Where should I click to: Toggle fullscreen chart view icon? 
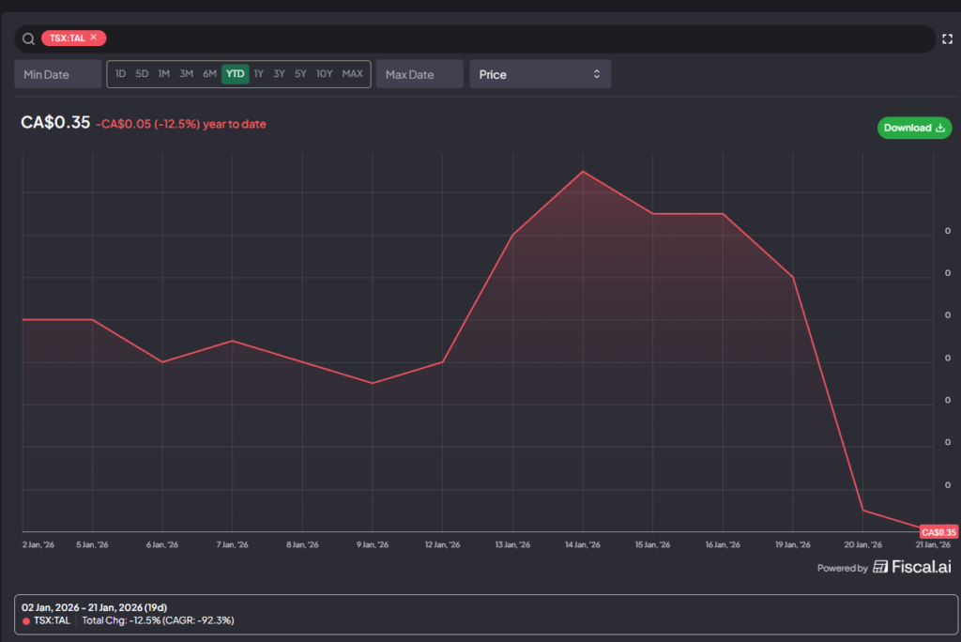tap(947, 38)
